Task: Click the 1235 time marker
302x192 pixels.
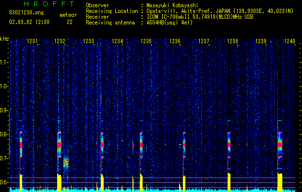Action: [146, 41]
